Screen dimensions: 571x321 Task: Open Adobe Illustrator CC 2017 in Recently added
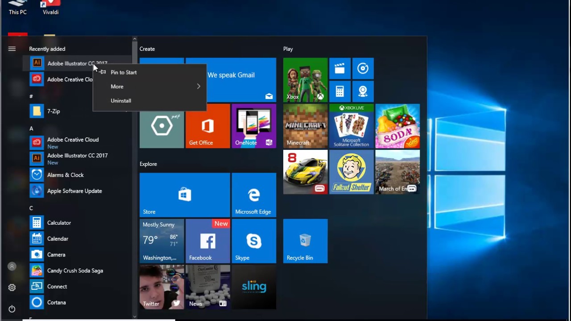point(78,63)
